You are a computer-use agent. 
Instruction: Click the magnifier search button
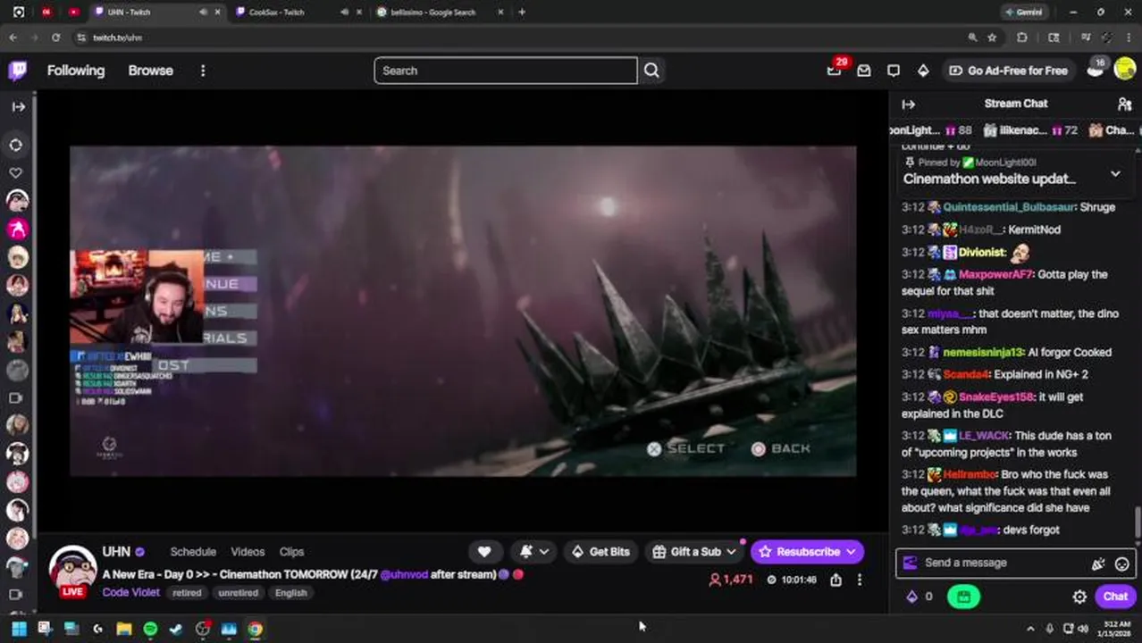coord(651,71)
